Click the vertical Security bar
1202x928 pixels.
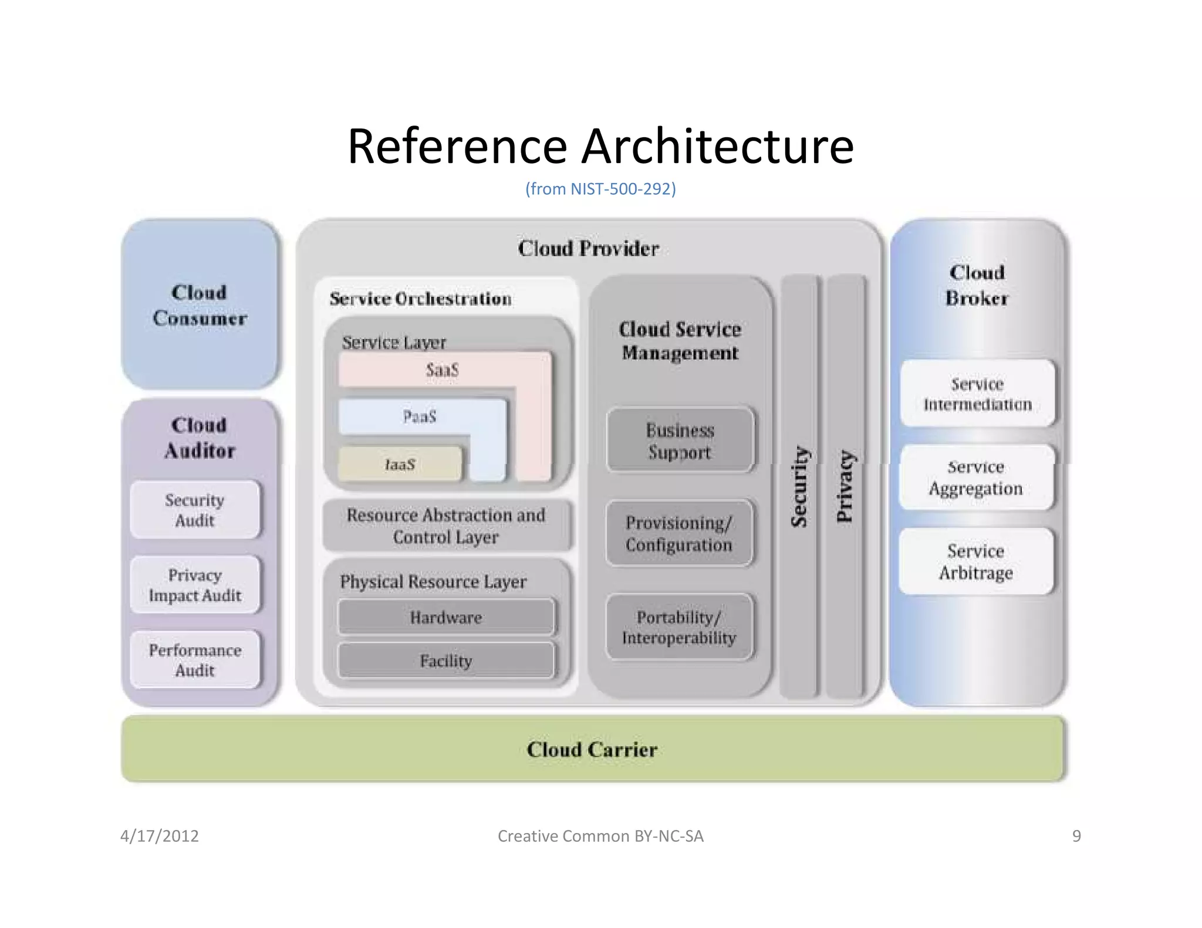click(799, 487)
